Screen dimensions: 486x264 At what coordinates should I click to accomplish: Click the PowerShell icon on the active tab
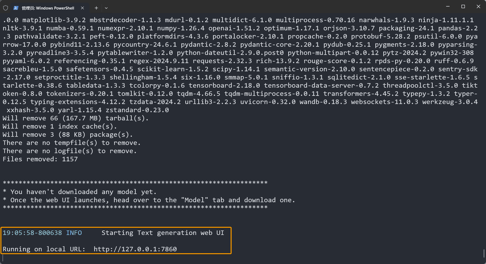[16, 8]
